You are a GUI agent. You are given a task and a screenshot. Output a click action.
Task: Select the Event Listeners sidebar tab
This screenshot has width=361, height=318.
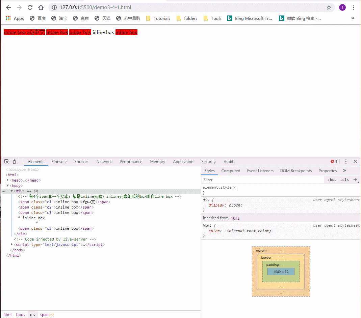click(260, 171)
